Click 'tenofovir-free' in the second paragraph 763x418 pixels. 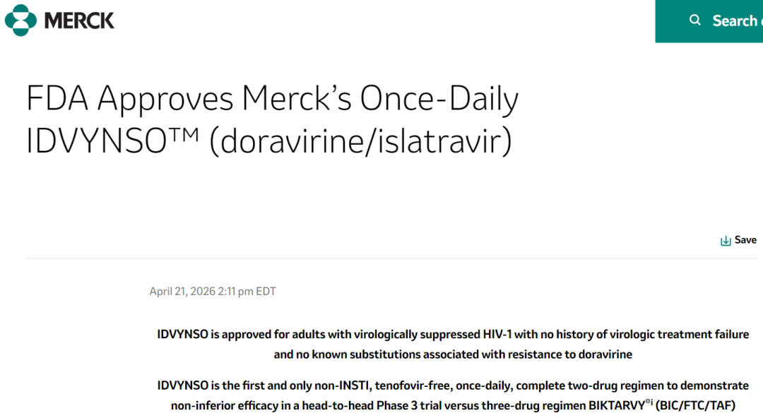point(410,386)
